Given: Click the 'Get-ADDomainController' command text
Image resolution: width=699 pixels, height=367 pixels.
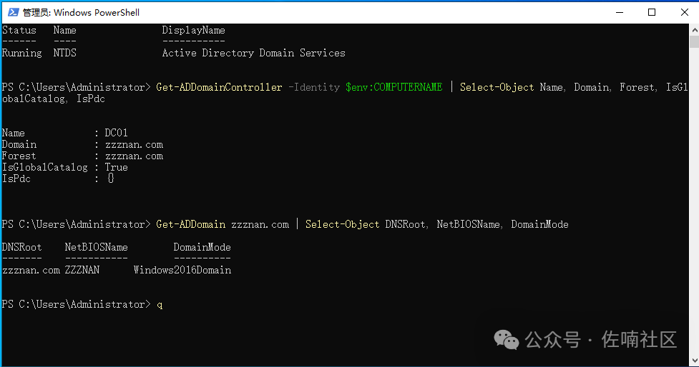Looking at the screenshot, I should pyautogui.click(x=219, y=87).
